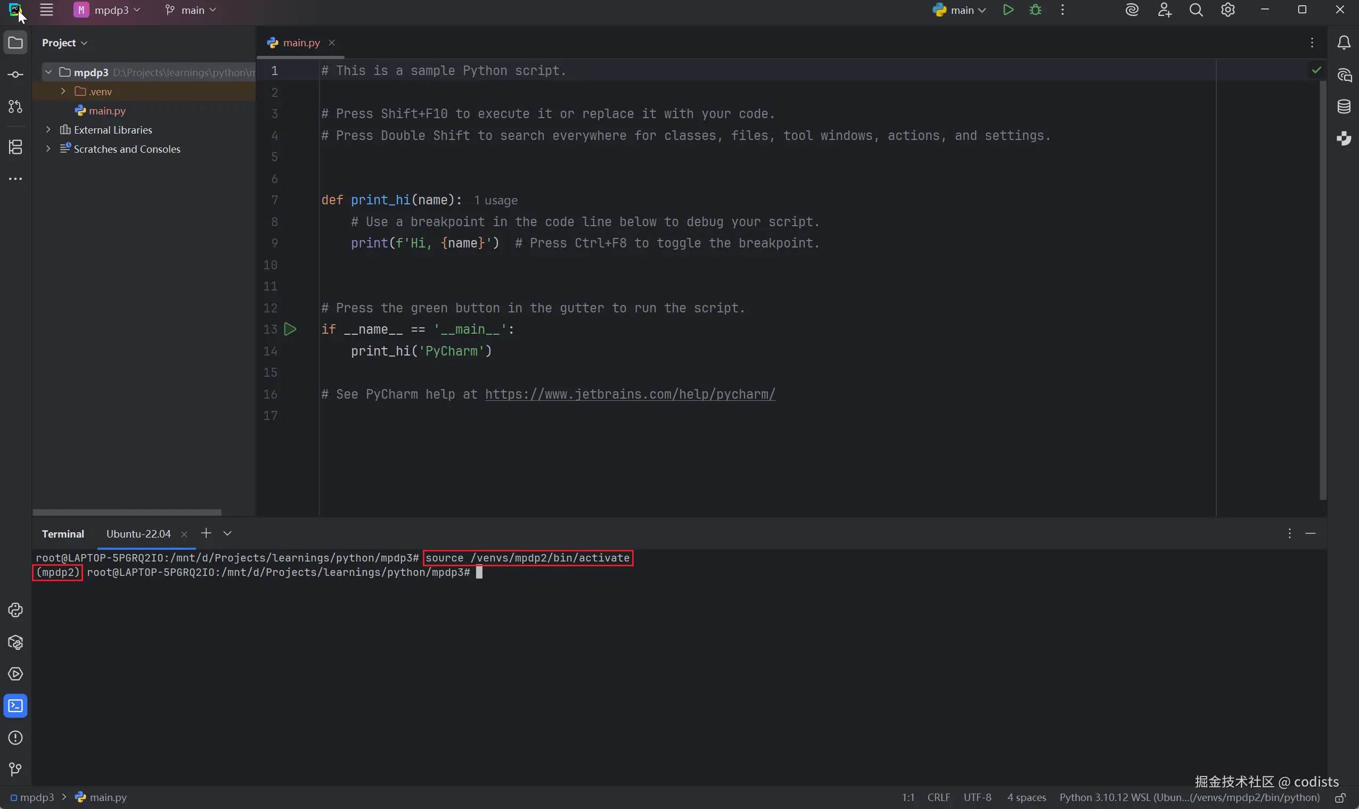Select the main.py editor tab

point(301,43)
